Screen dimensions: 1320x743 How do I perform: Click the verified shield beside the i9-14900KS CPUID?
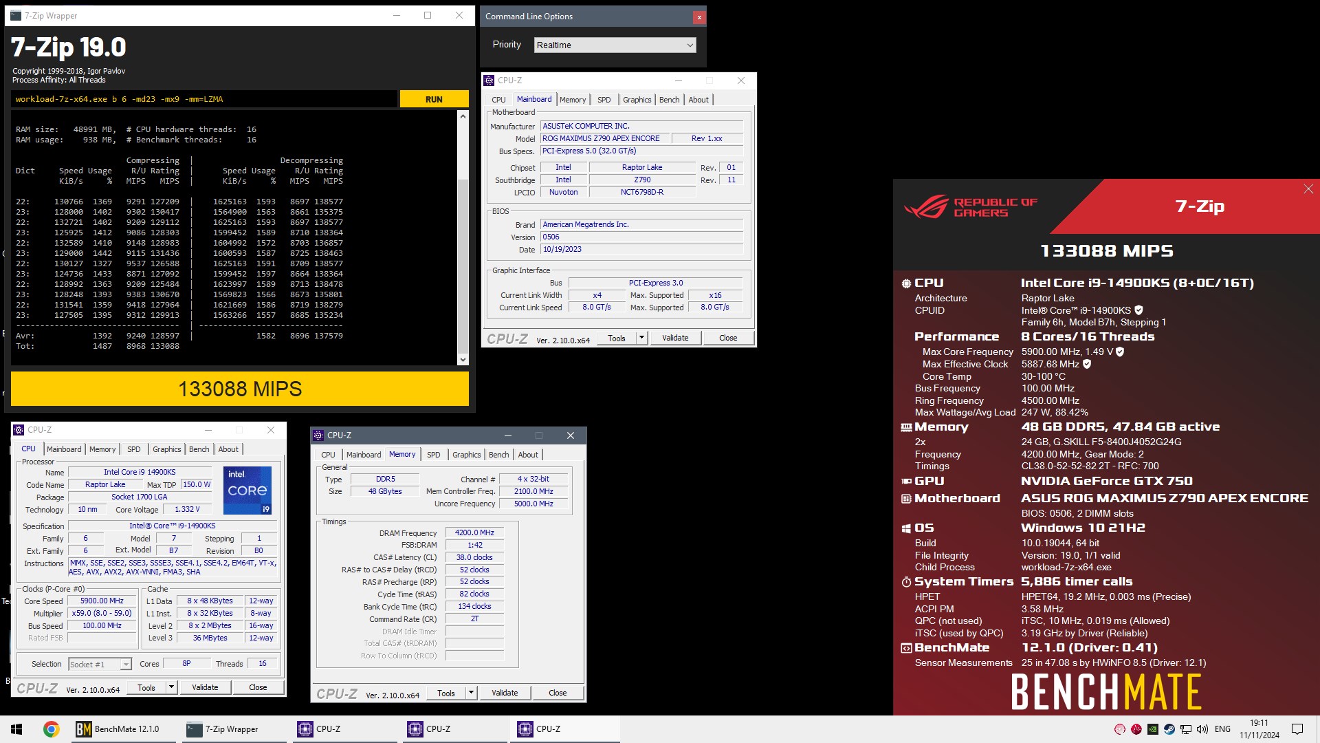point(1138,310)
